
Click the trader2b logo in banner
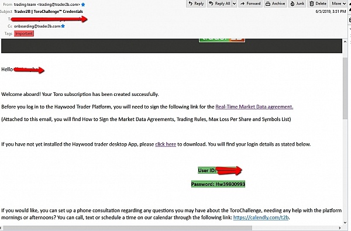pyautogui.click(x=222, y=40)
